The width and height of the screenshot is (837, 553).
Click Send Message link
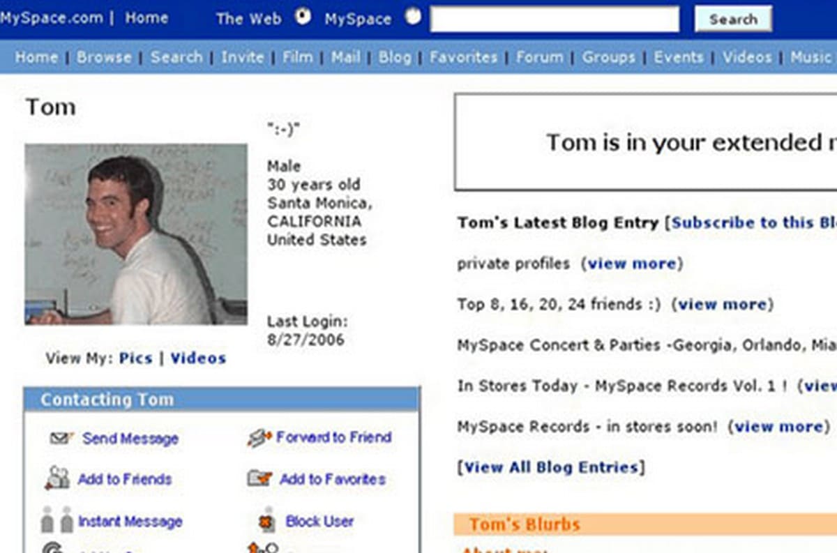pos(130,439)
